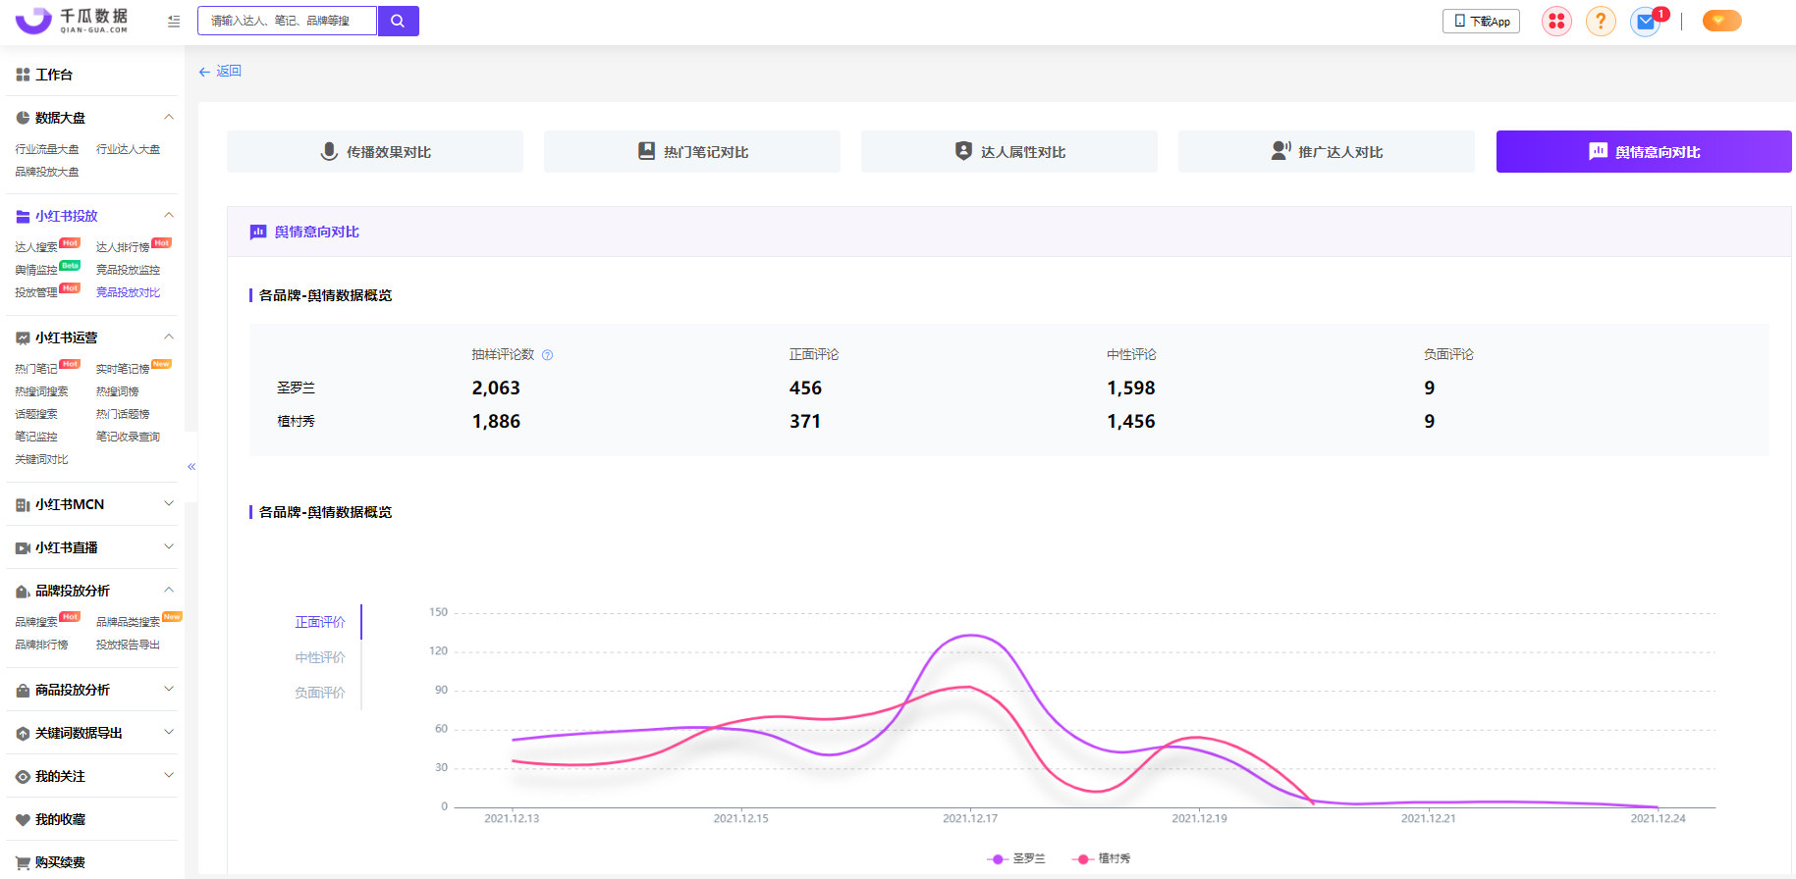Viewport: 1796px width, 879px height.
Task: Click the 下载App button
Action: (1481, 21)
